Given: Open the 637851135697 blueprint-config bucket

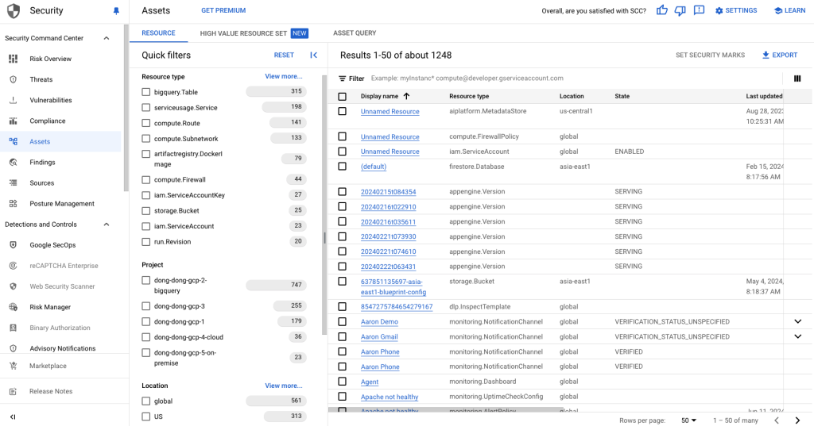Looking at the screenshot, I should point(393,286).
